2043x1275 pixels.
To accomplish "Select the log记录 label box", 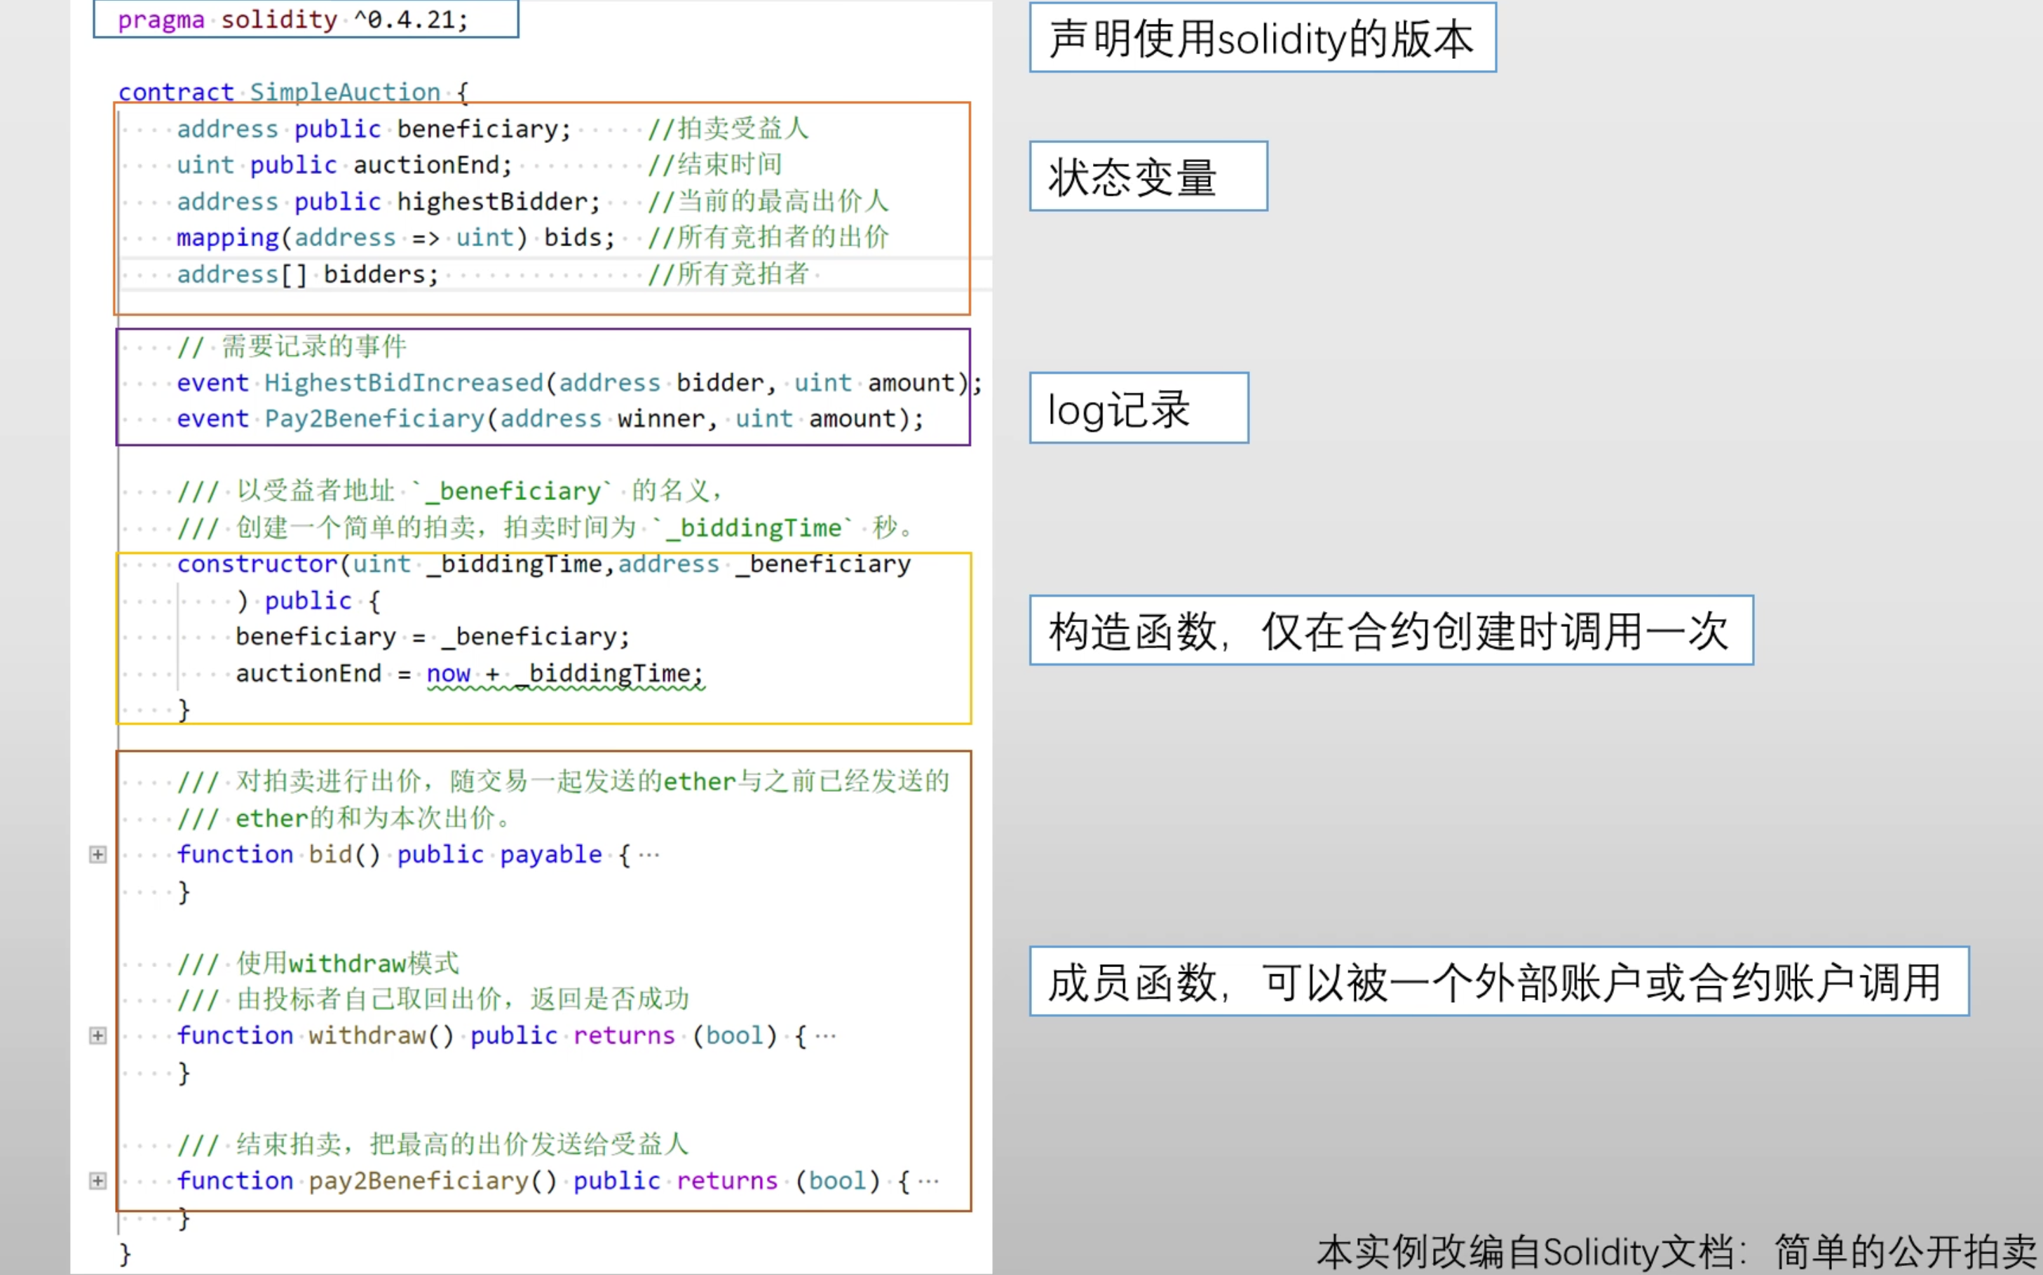I will 1138,408.
